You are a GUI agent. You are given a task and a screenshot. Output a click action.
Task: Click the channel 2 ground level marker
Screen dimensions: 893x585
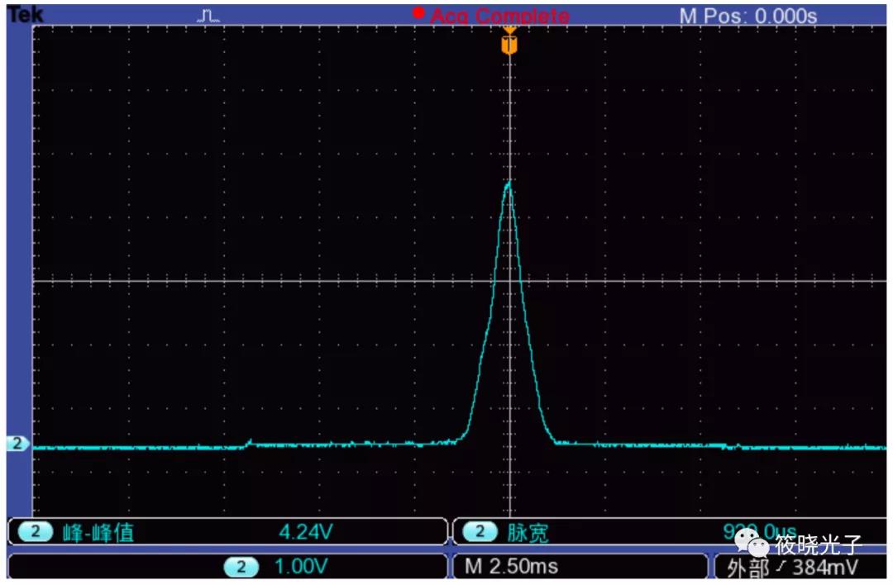click(17, 444)
